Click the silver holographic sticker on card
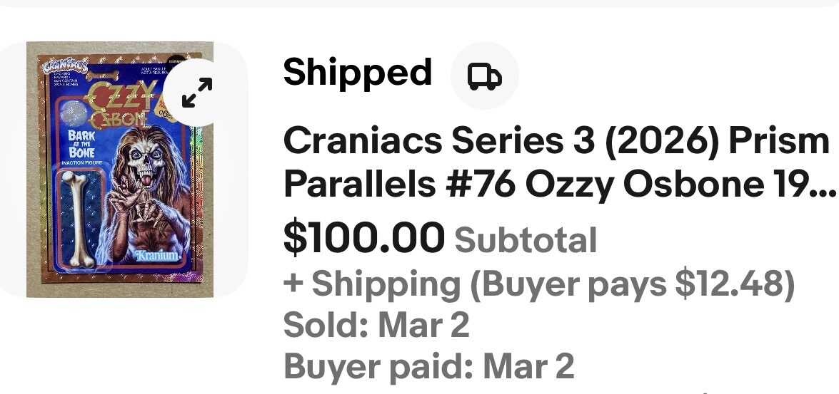 74,113
